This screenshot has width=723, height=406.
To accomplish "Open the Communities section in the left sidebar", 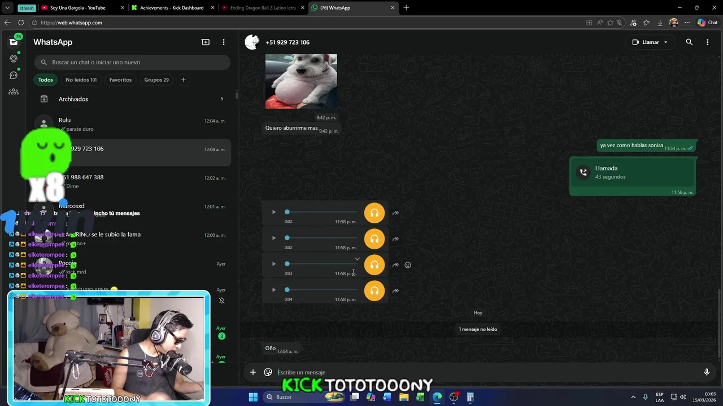I will (x=14, y=91).
